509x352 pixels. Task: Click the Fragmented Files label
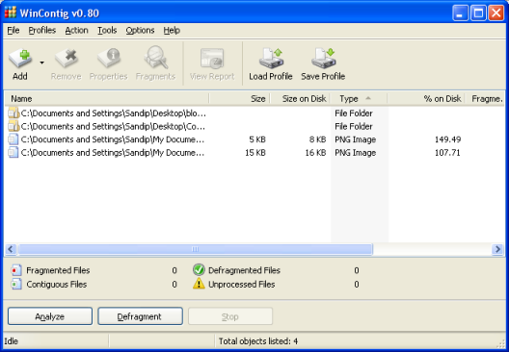coord(58,270)
